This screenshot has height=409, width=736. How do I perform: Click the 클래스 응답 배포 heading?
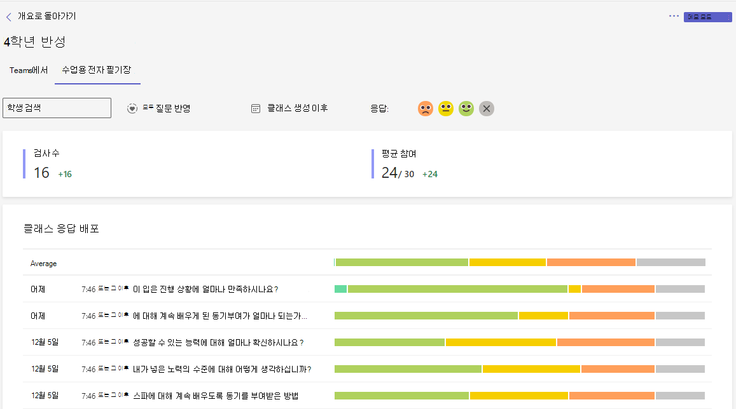(61, 229)
